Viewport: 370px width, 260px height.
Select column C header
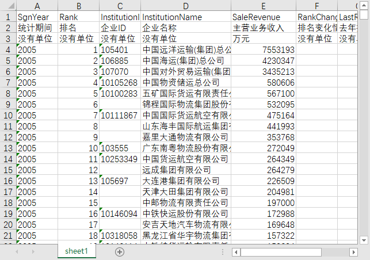120,6
